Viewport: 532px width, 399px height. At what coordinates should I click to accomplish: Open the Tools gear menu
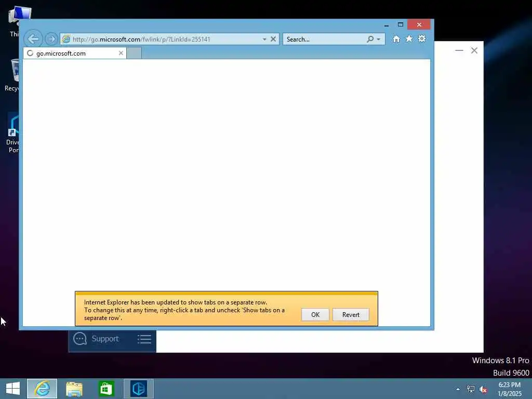[x=422, y=38]
